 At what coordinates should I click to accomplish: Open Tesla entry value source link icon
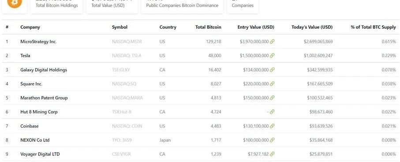point(272,55)
